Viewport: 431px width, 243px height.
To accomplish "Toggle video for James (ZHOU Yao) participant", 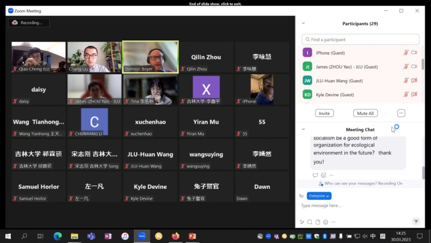I will pyautogui.click(x=414, y=66).
